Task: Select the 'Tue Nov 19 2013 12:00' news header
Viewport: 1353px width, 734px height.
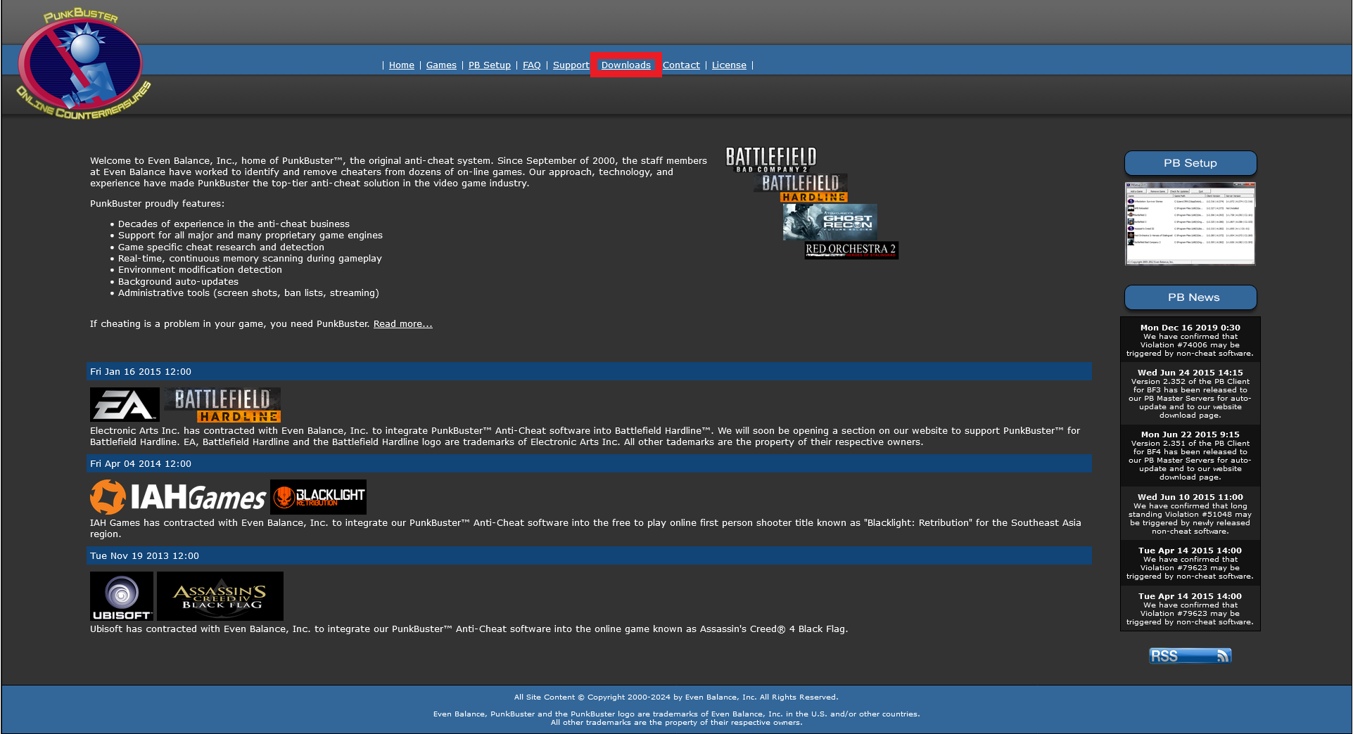Action: click(590, 555)
